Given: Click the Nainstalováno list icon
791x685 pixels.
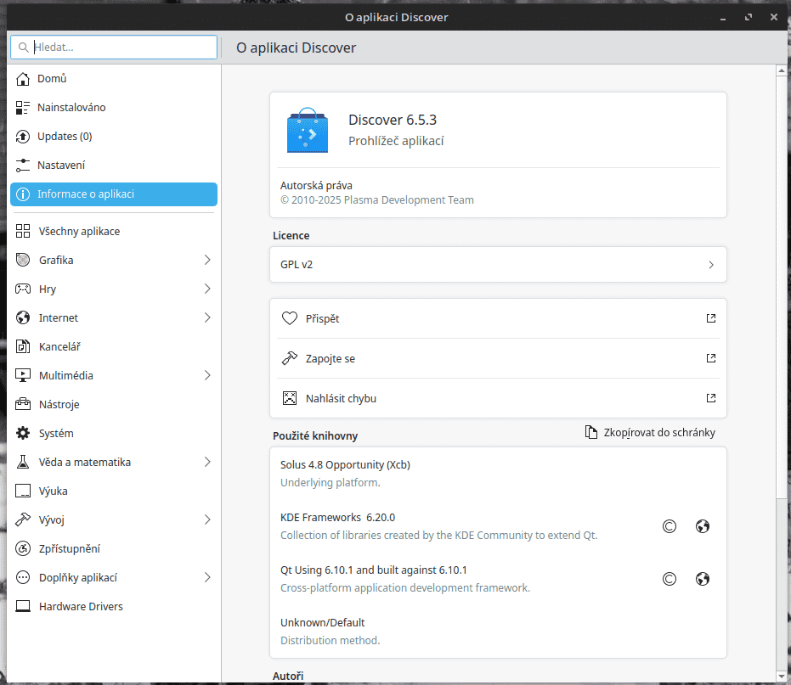Looking at the screenshot, I should (23, 107).
